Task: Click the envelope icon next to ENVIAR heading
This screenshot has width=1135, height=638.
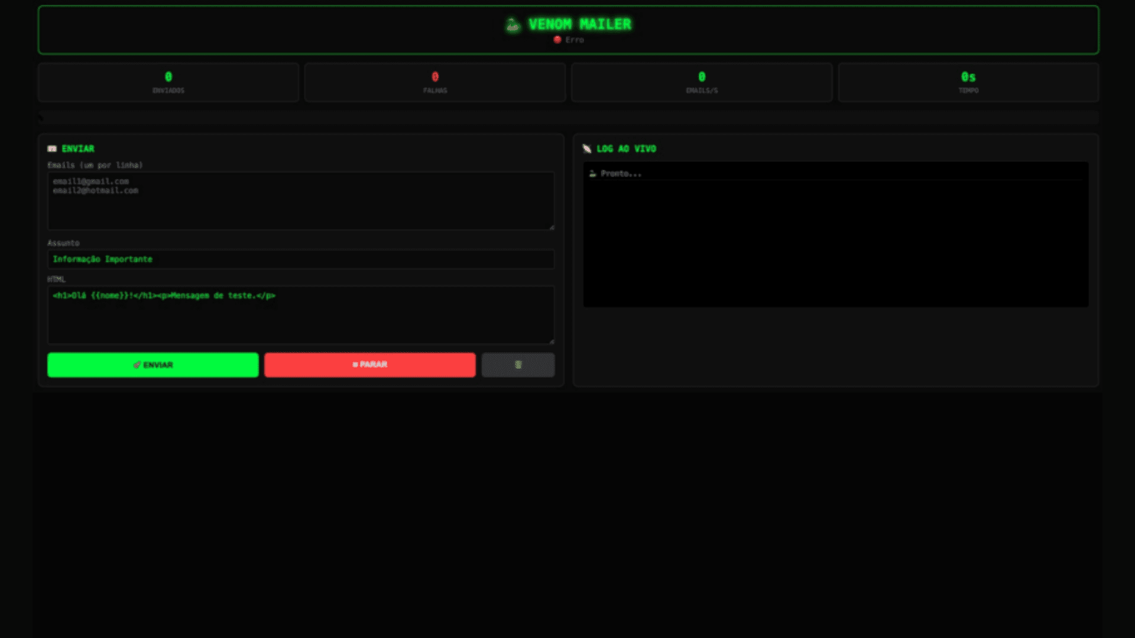Action: 52,149
